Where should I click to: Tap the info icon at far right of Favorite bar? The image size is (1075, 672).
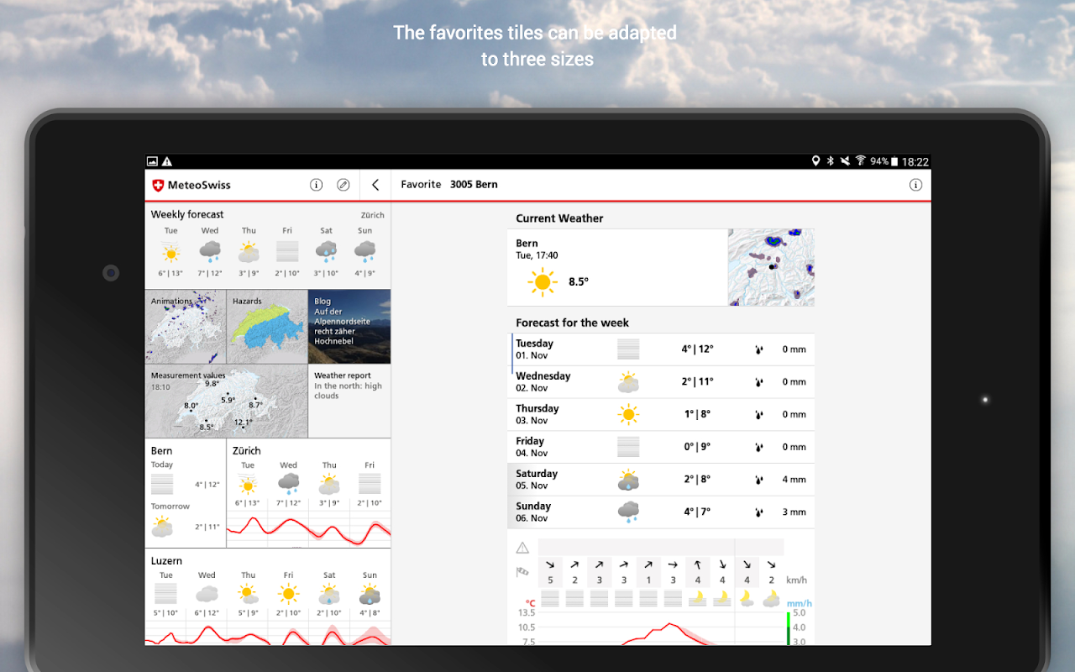(x=915, y=185)
